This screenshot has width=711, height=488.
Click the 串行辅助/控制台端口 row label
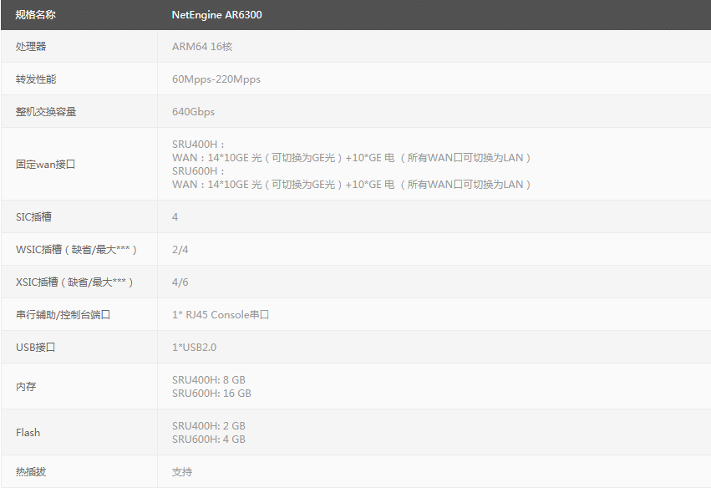tap(63, 315)
